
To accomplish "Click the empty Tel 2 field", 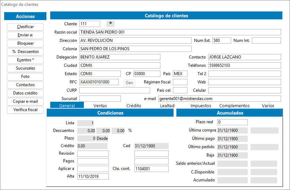I will coord(245,74).
